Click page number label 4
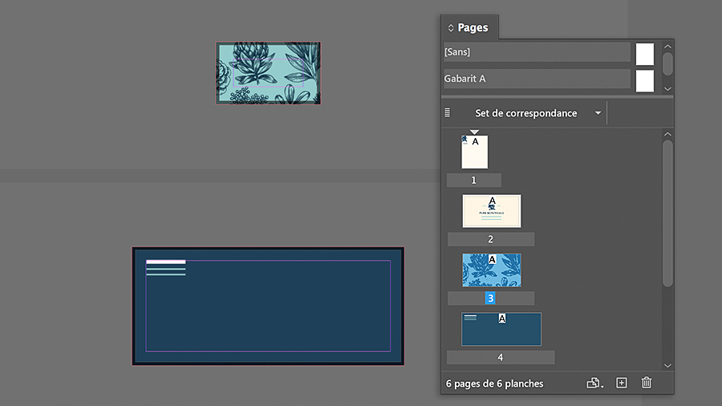Image resolution: width=722 pixels, height=406 pixels. point(501,357)
